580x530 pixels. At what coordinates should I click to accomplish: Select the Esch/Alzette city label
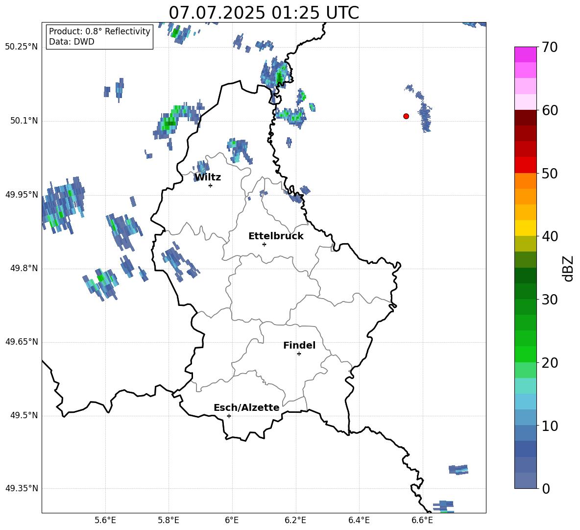tap(247, 407)
